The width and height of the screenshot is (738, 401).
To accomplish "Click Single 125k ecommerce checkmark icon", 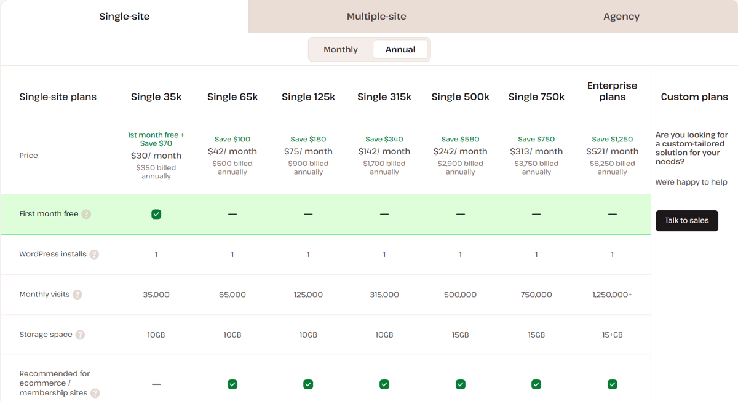I will click(308, 384).
